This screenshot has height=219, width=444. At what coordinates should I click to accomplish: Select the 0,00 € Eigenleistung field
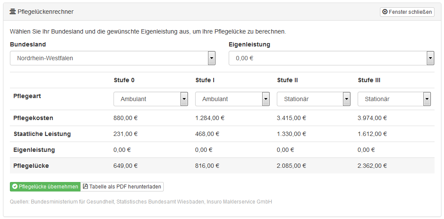[x=331, y=58]
